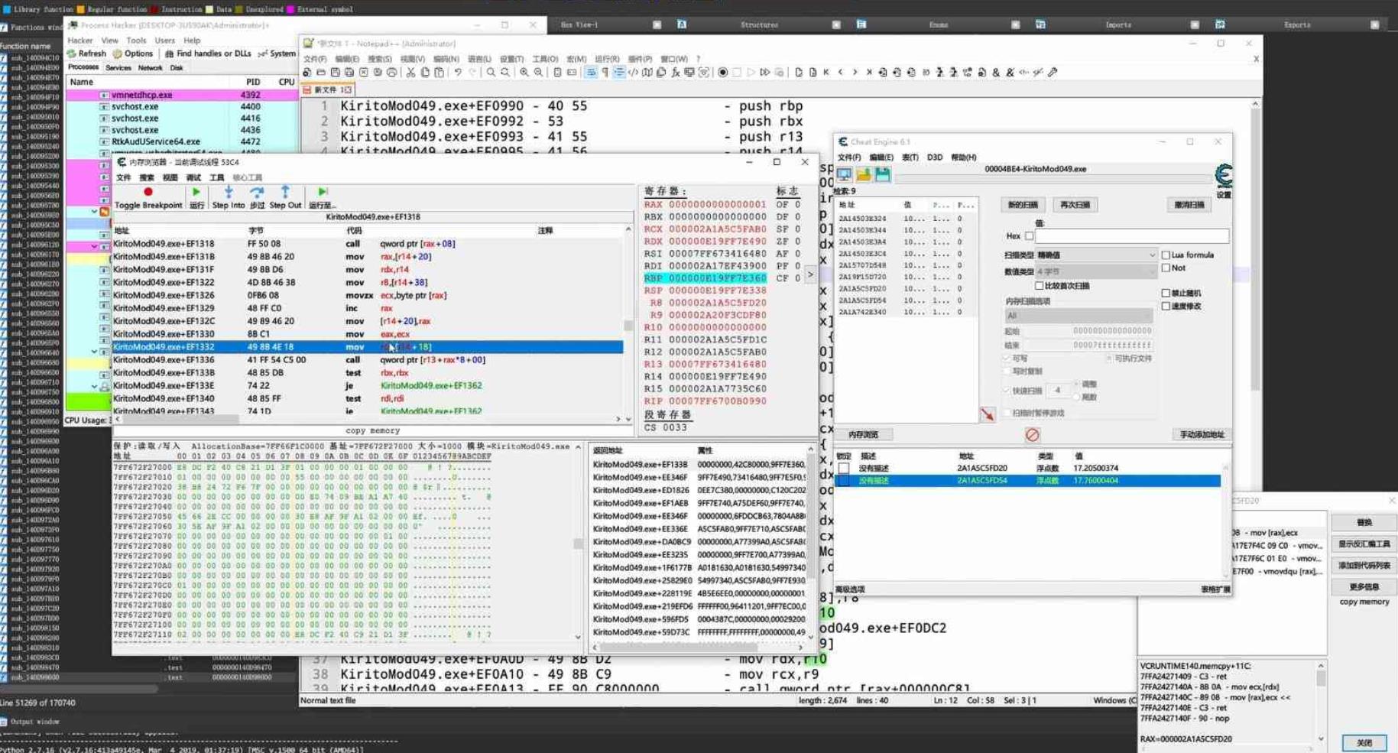
Task: Switch to the Services tab in Process Hacker
Action: [x=118, y=68]
